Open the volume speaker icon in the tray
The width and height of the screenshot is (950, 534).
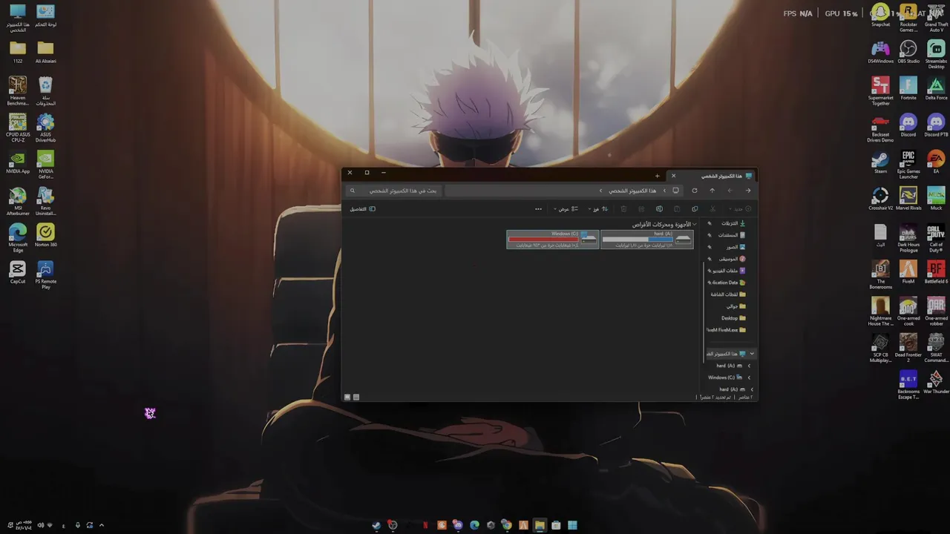click(x=40, y=525)
